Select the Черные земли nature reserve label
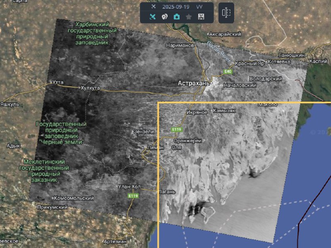 (61, 133)
